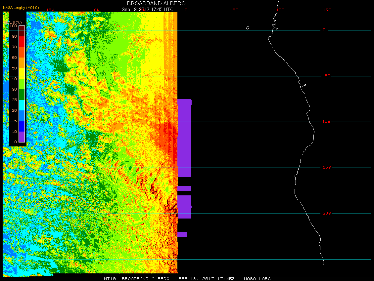Click the legend value 40

point(14,79)
